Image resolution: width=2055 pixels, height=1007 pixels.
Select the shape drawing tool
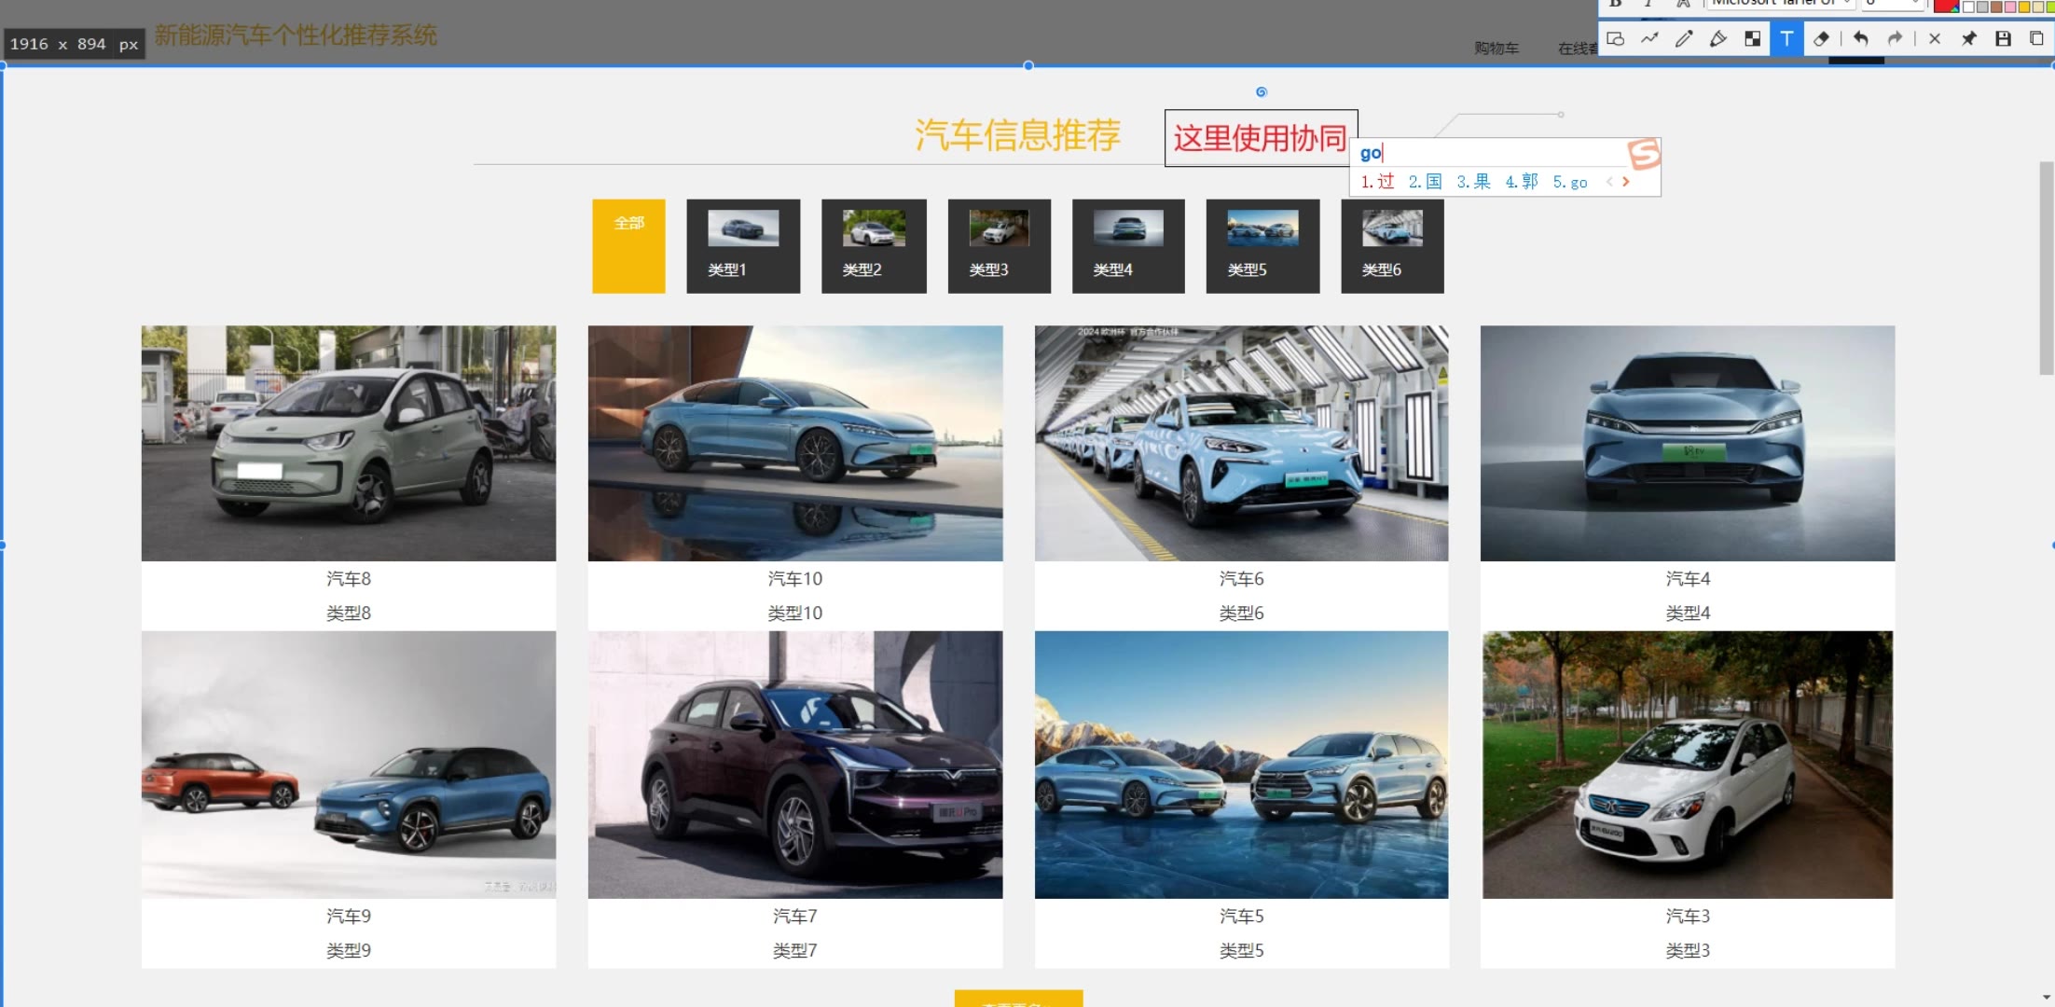click(1616, 39)
